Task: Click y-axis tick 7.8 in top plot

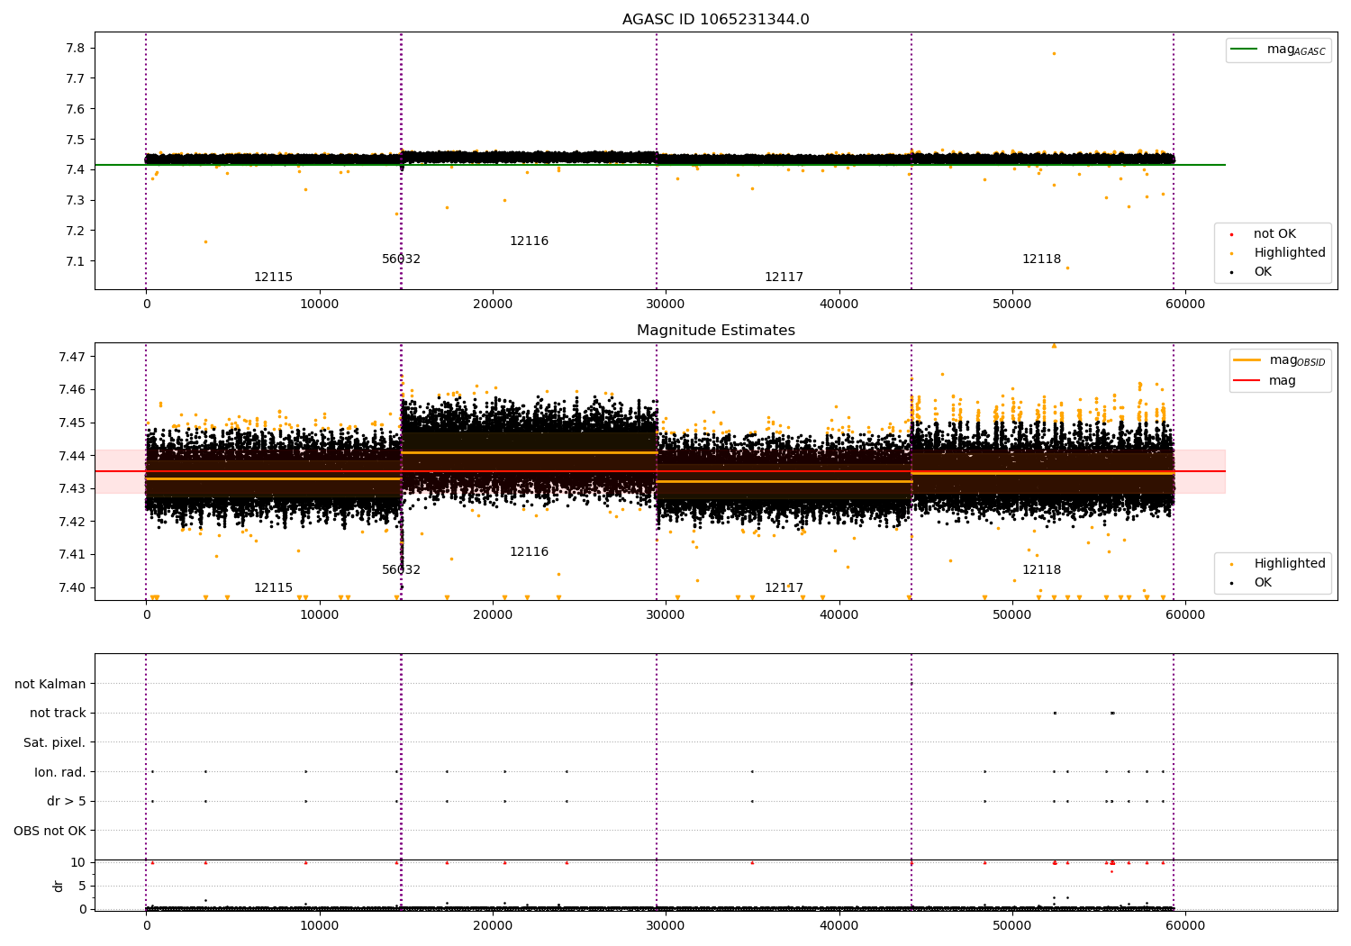Action: point(75,48)
